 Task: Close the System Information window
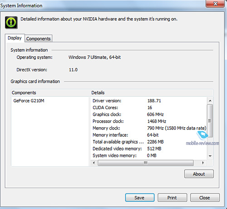215,4
